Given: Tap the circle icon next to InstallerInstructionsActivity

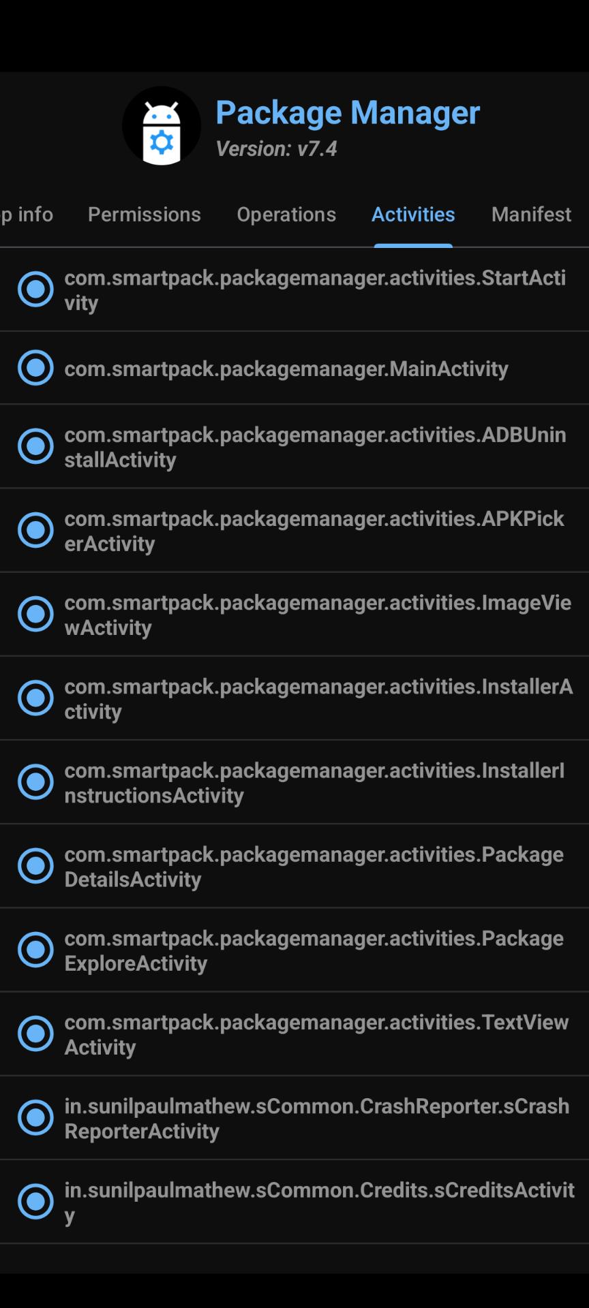Looking at the screenshot, I should [x=35, y=781].
